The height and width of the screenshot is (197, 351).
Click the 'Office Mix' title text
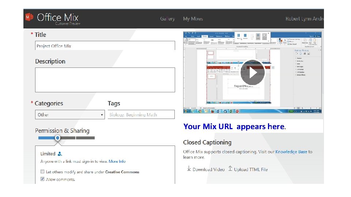(58, 17)
